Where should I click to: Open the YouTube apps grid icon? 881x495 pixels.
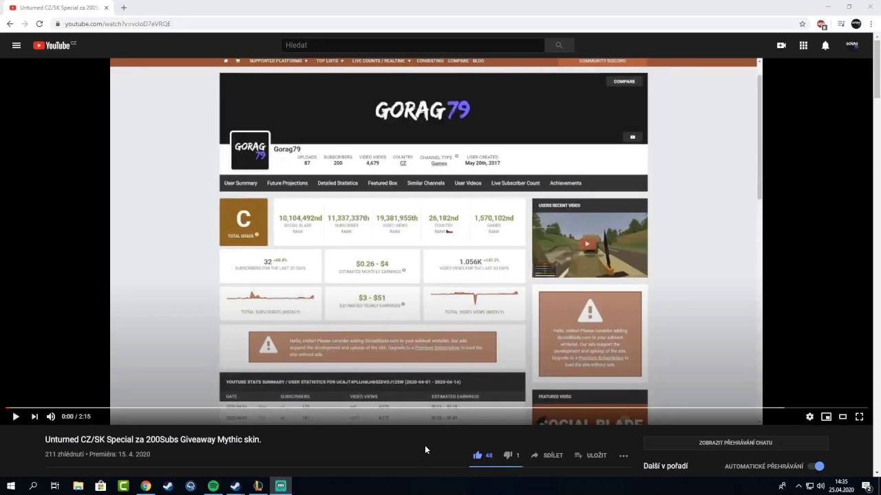coord(803,45)
